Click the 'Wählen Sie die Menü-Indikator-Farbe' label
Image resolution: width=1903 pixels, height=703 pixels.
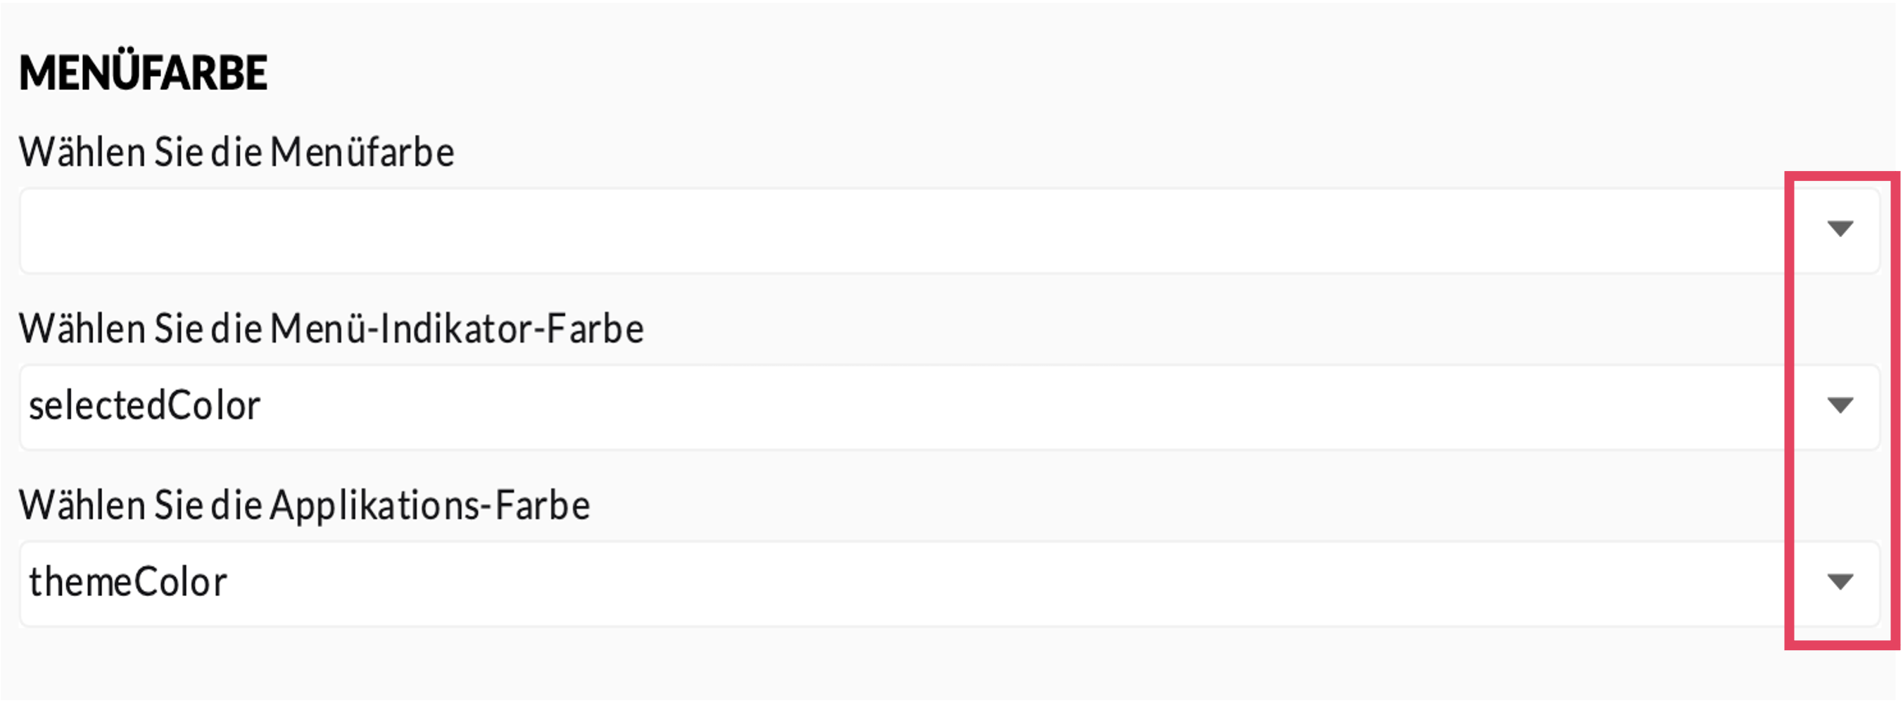[331, 329]
